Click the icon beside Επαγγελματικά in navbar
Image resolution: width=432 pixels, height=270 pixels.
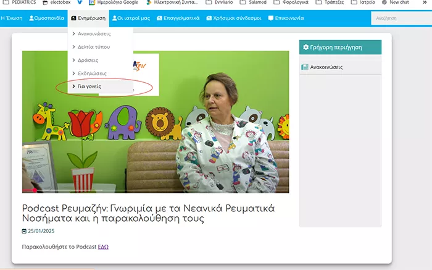157,18
